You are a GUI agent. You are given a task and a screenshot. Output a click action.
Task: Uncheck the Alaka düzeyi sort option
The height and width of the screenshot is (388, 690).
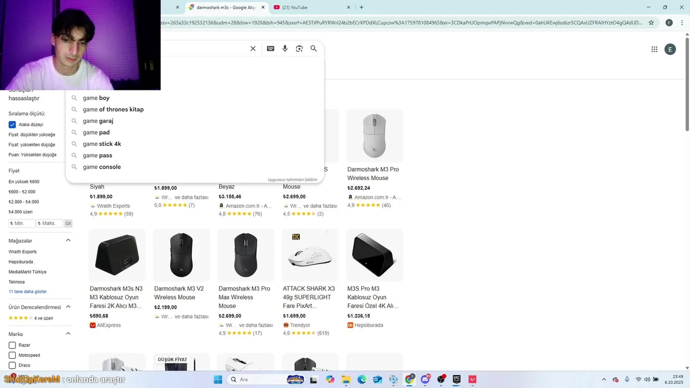12,124
